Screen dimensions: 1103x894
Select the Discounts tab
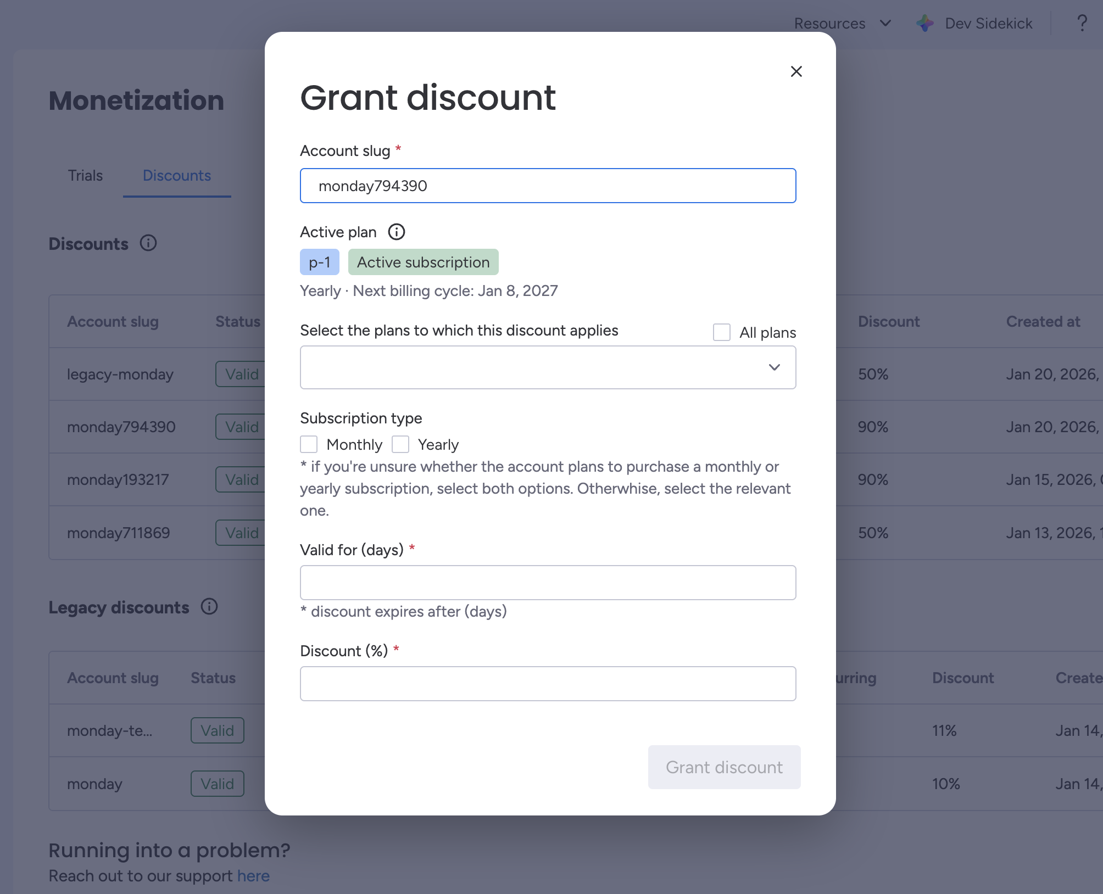pyautogui.click(x=176, y=176)
